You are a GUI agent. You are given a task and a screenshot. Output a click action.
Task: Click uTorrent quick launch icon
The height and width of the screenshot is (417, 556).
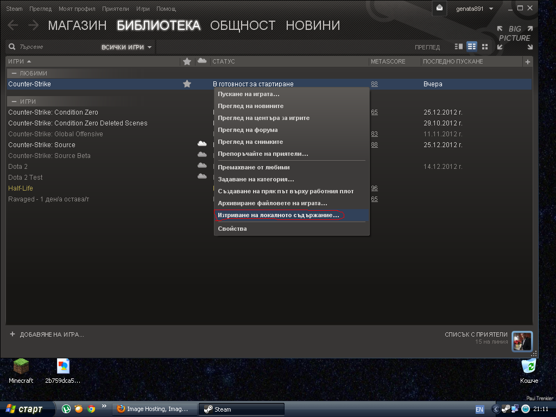coord(66,409)
